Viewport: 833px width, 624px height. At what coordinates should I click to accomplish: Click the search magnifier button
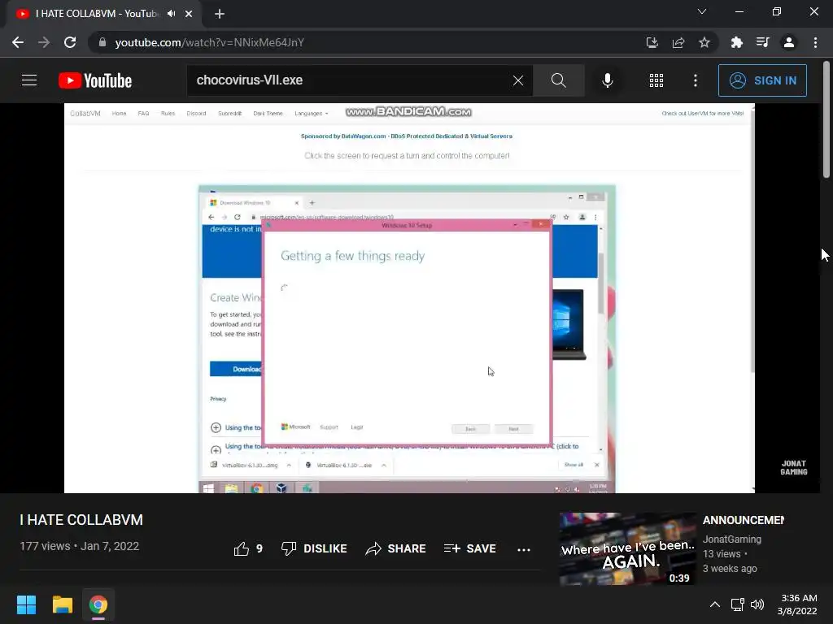[558, 80]
